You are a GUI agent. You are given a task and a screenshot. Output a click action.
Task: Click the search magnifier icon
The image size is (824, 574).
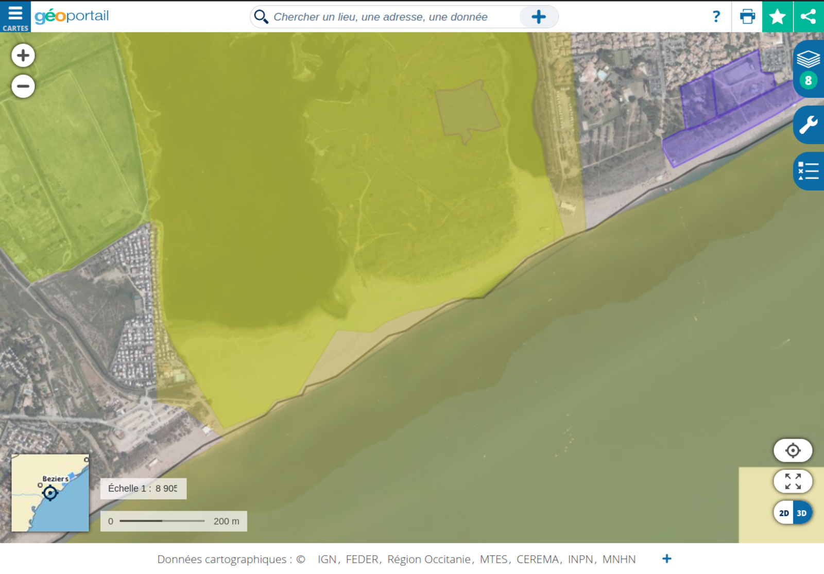click(x=261, y=17)
